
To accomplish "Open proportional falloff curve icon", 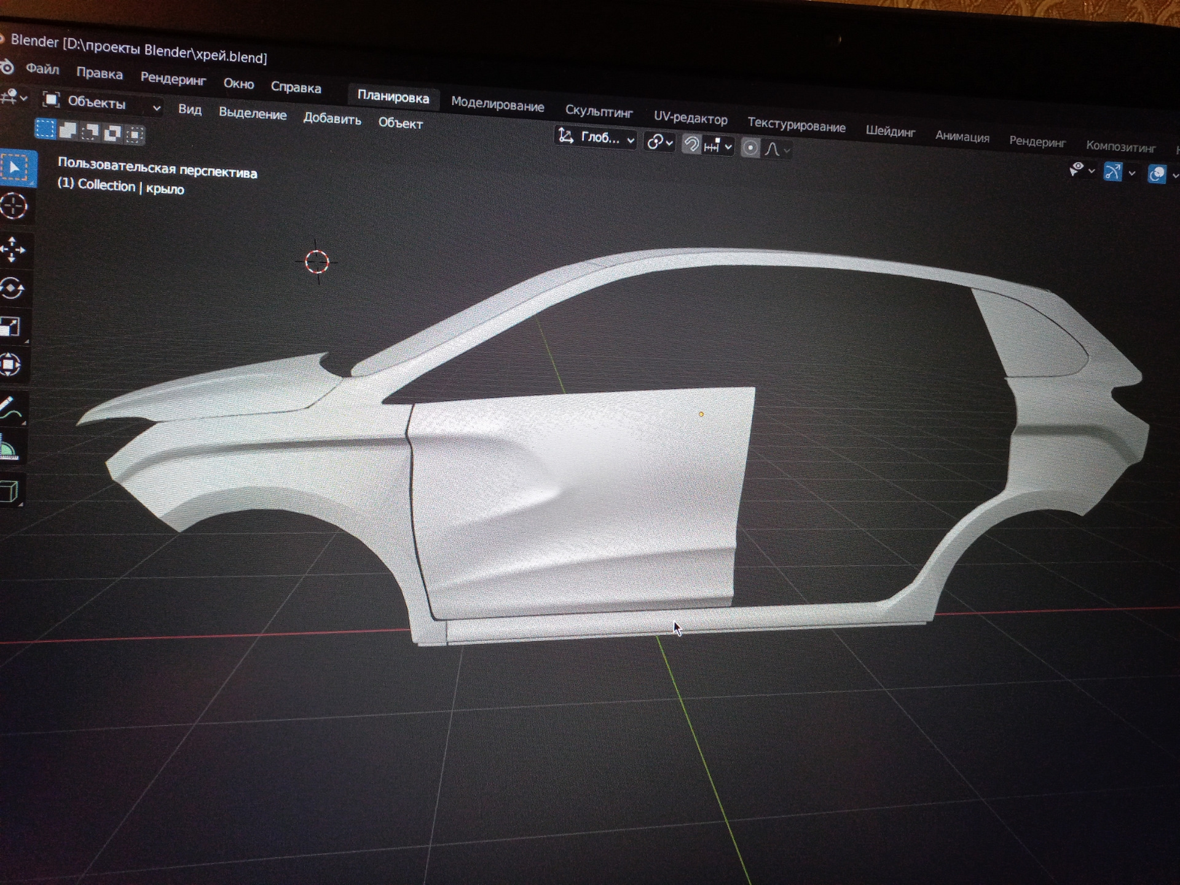I will 773,149.
